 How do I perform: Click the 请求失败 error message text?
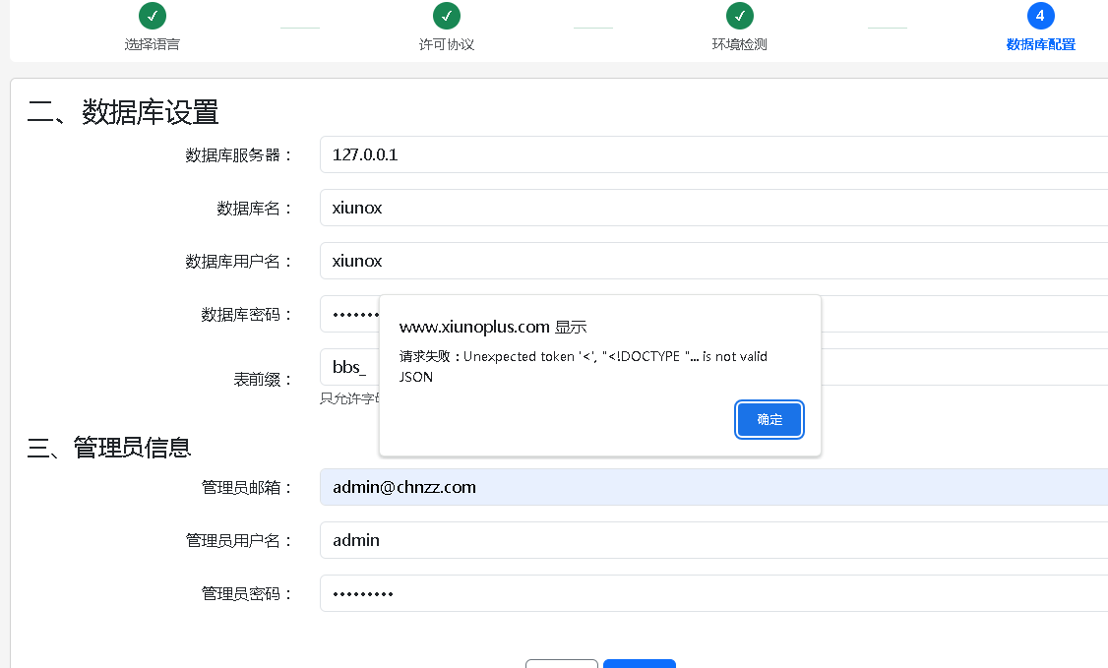click(583, 367)
